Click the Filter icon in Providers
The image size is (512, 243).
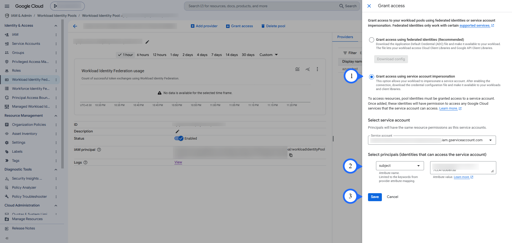pos(345,53)
